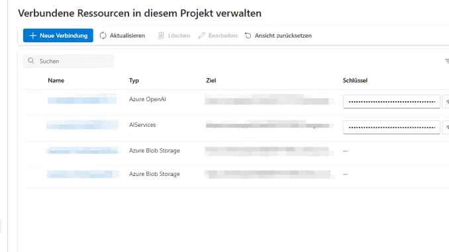The image size is (449, 252).
Task: Click the trash can icon
Action: [x=161, y=36]
